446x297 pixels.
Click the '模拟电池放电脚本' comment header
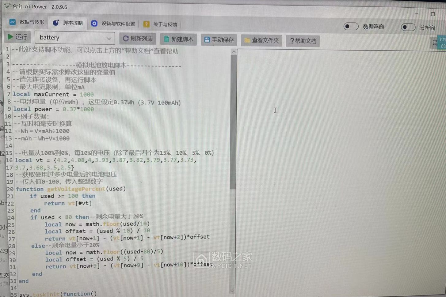tap(101, 65)
